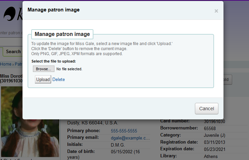
Task: Focus the enter patron card search field
Action: (11, 33)
